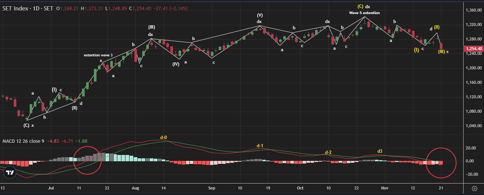Click the Open value 1,268.21
The height and width of the screenshot is (195, 484).
pyautogui.click(x=68, y=8)
